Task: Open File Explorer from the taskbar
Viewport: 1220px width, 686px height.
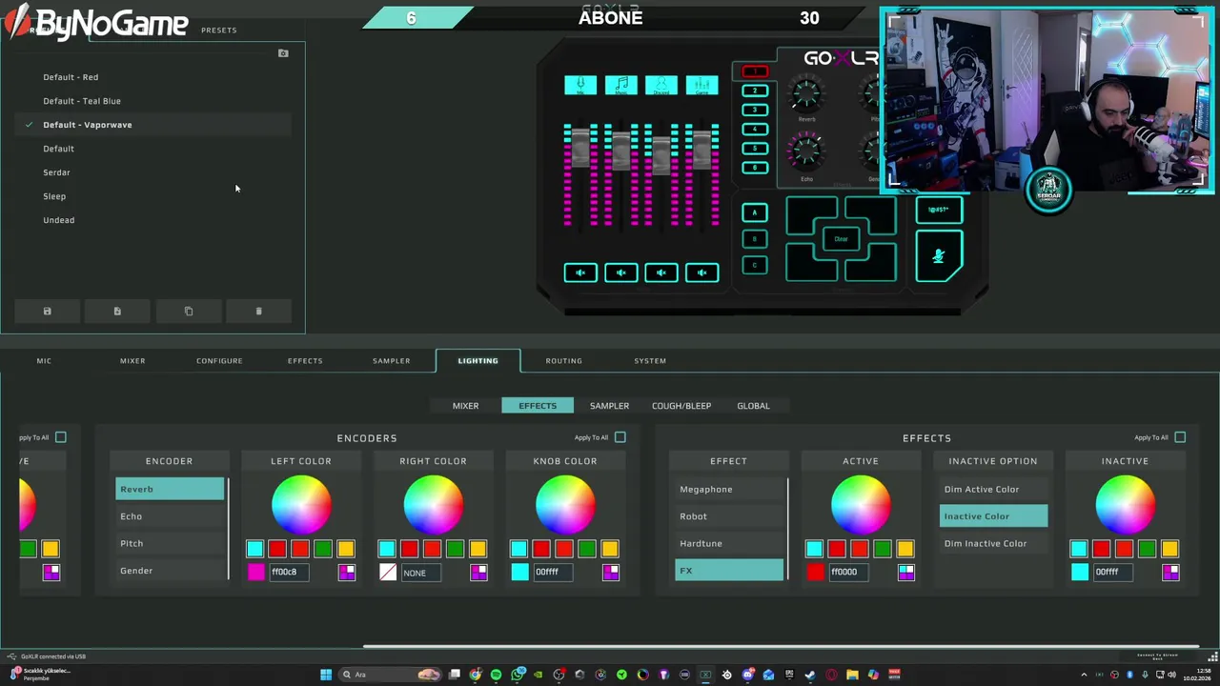Action: (852, 675)
